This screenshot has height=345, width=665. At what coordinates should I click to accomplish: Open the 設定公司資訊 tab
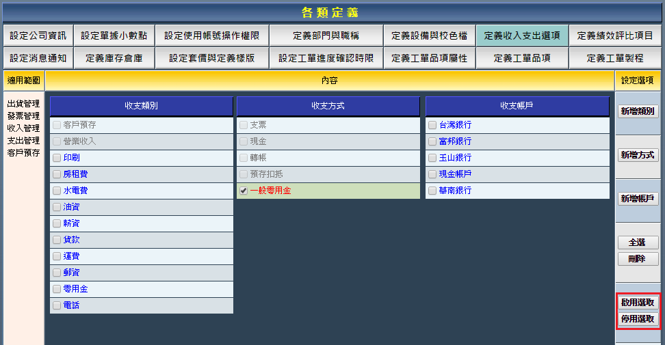[38, 36]
